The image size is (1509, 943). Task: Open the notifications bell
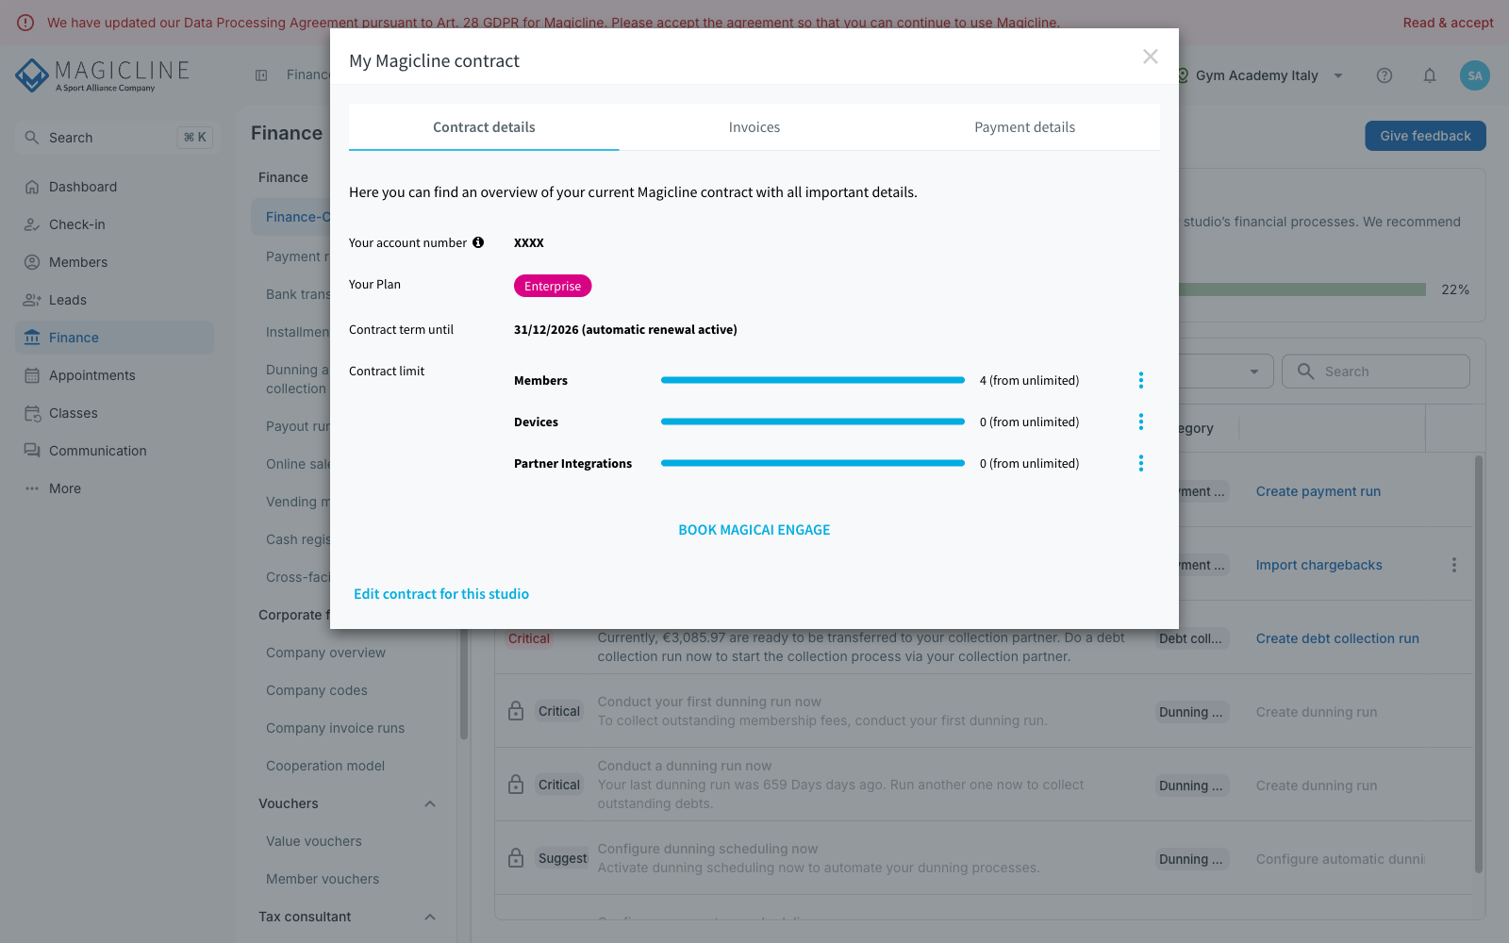[1430, 75]
